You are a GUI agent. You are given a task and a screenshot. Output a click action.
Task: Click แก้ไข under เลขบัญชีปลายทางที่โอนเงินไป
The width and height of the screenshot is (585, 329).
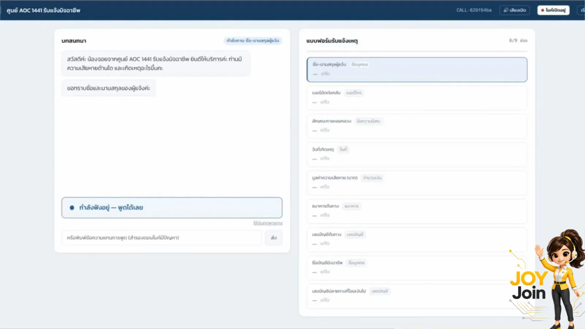click(x=325, y=300)
